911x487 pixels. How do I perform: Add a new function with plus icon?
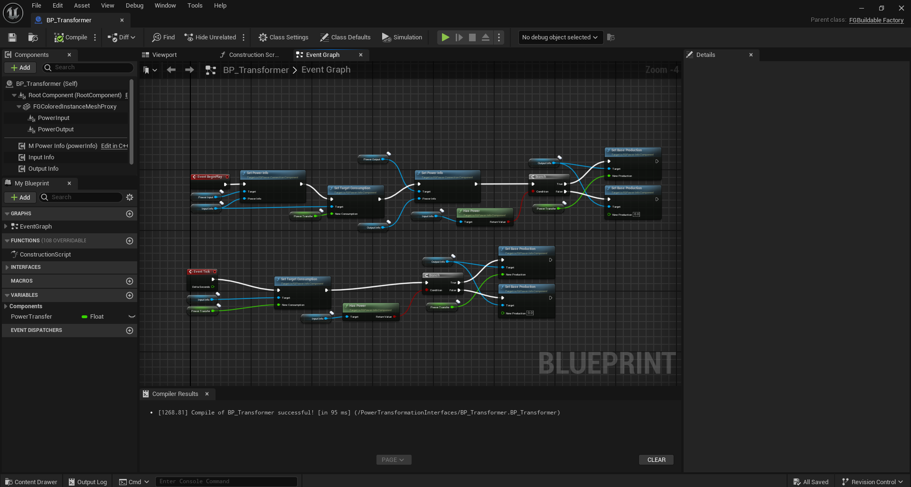[130, 241]
